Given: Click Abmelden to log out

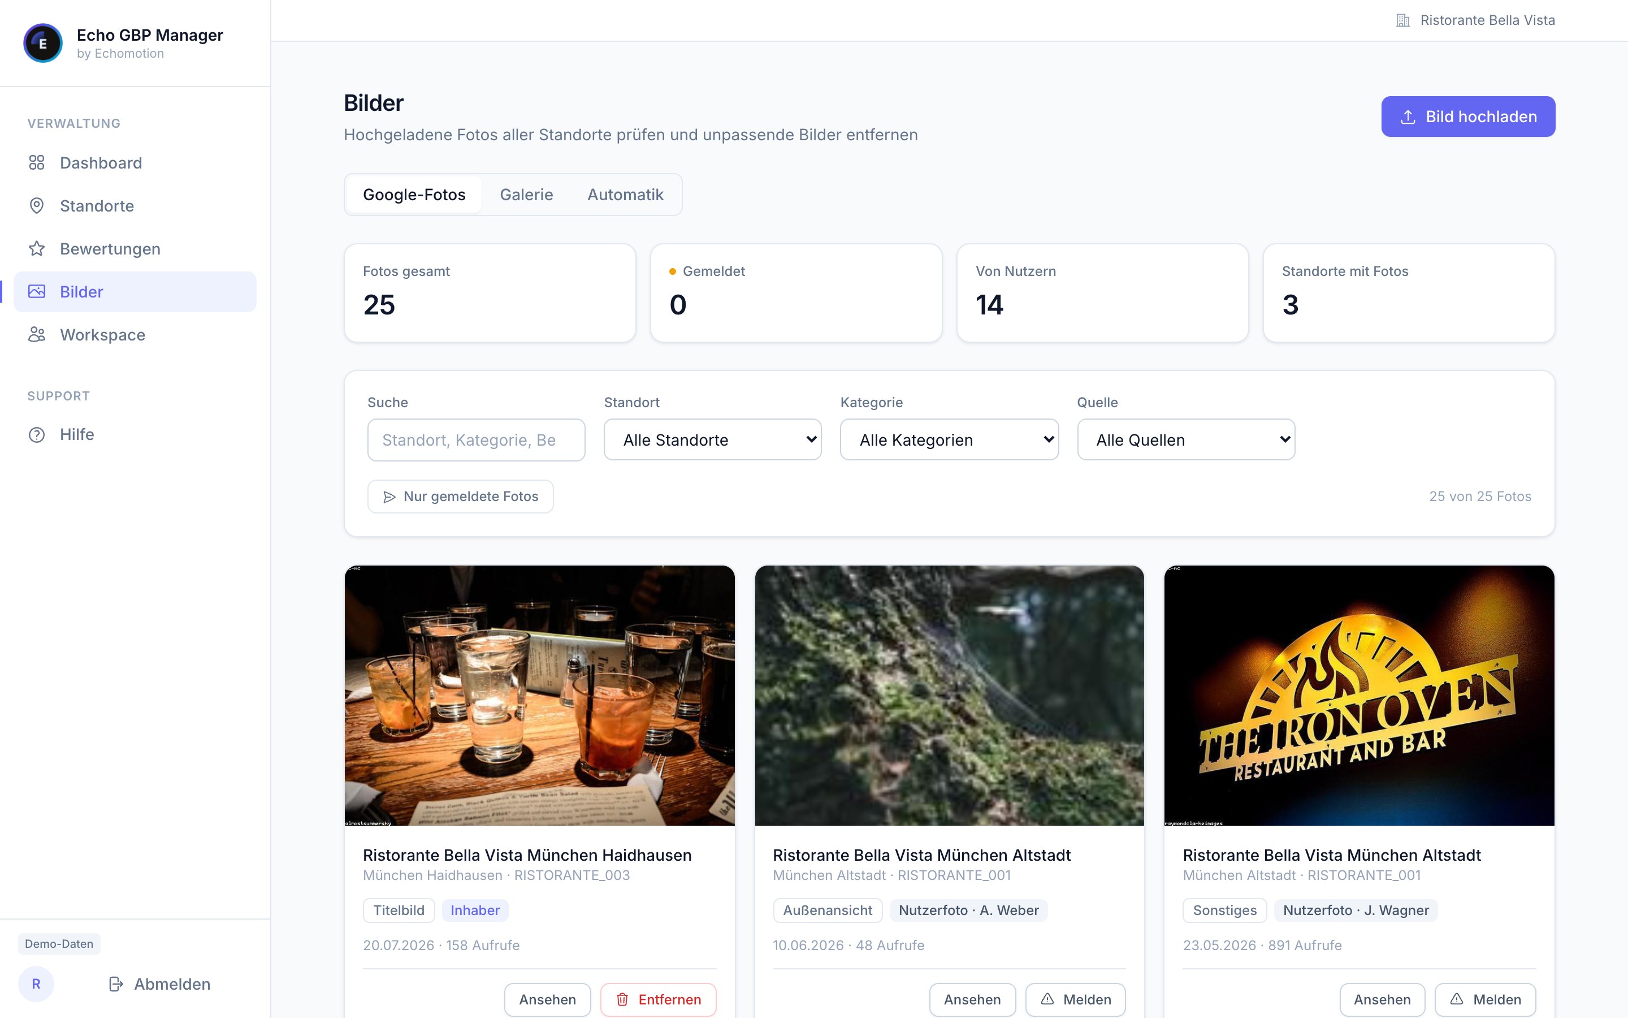Looking at the screenshot, I should [160, 984].
